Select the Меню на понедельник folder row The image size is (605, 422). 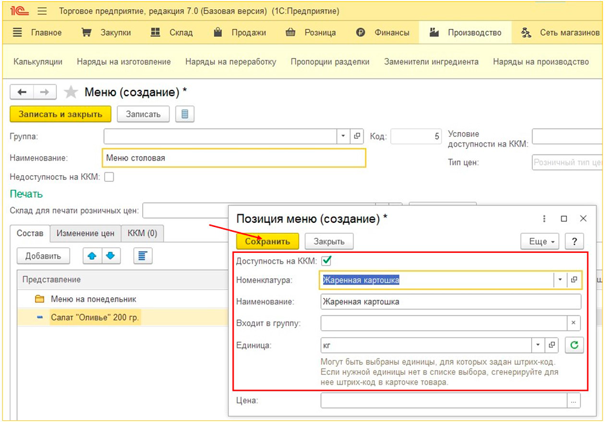tap(93, 299)
